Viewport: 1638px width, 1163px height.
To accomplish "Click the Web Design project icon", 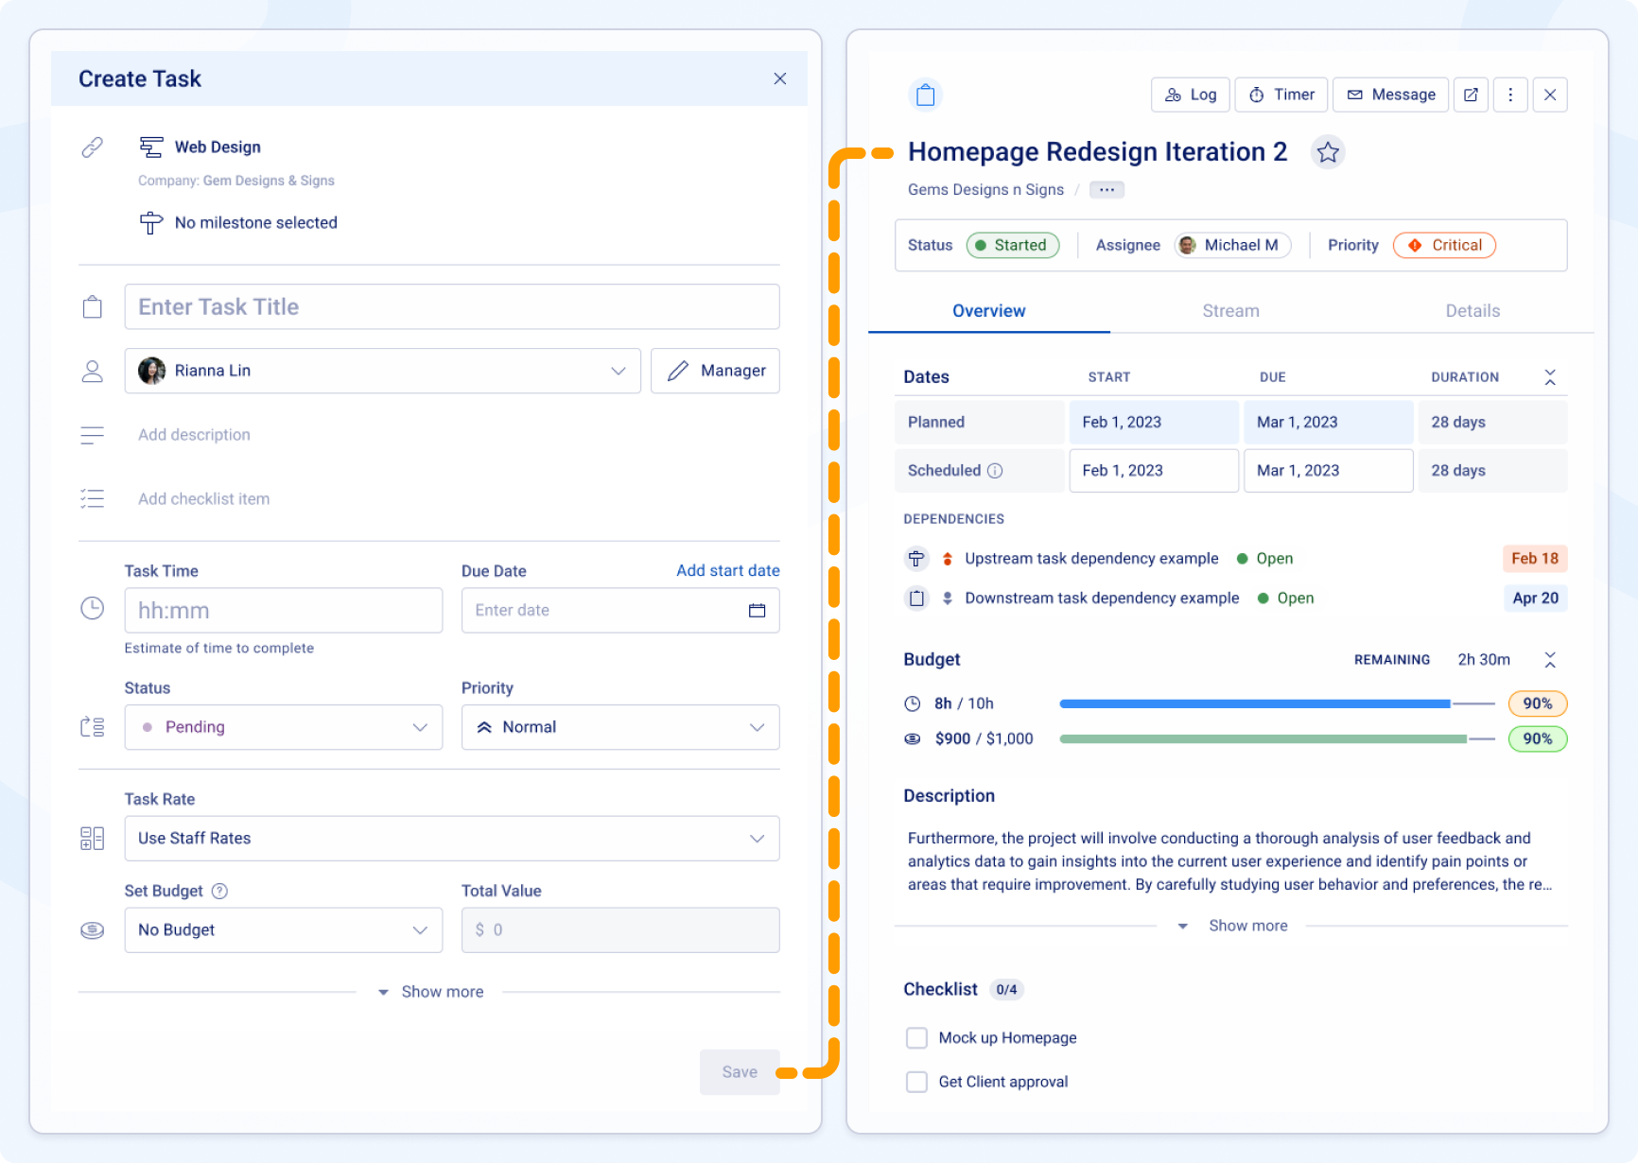I will point(151,147).
